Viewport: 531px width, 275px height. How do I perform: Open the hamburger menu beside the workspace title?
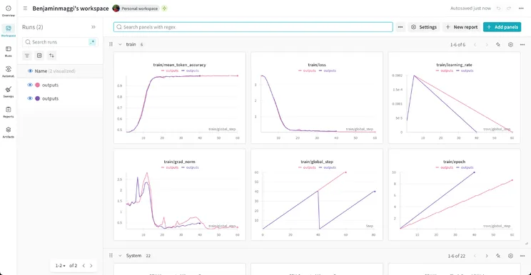(25, 9)
